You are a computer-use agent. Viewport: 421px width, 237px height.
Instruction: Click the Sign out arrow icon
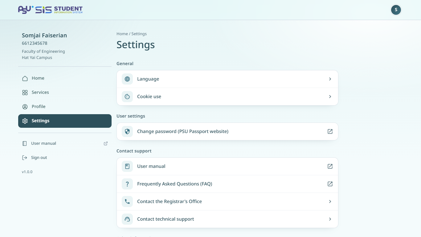[25, 158]
